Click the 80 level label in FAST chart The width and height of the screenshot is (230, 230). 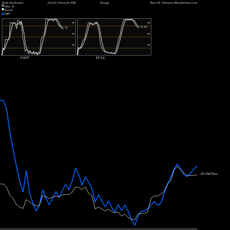click(x=73, y=23)
